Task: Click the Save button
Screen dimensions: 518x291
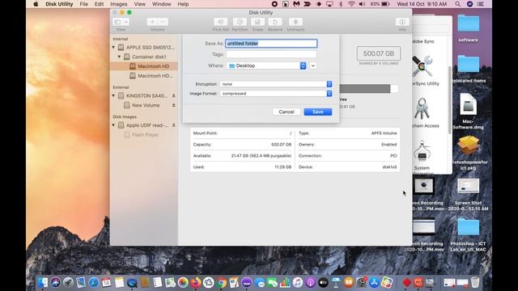Action: pos(318,112)
